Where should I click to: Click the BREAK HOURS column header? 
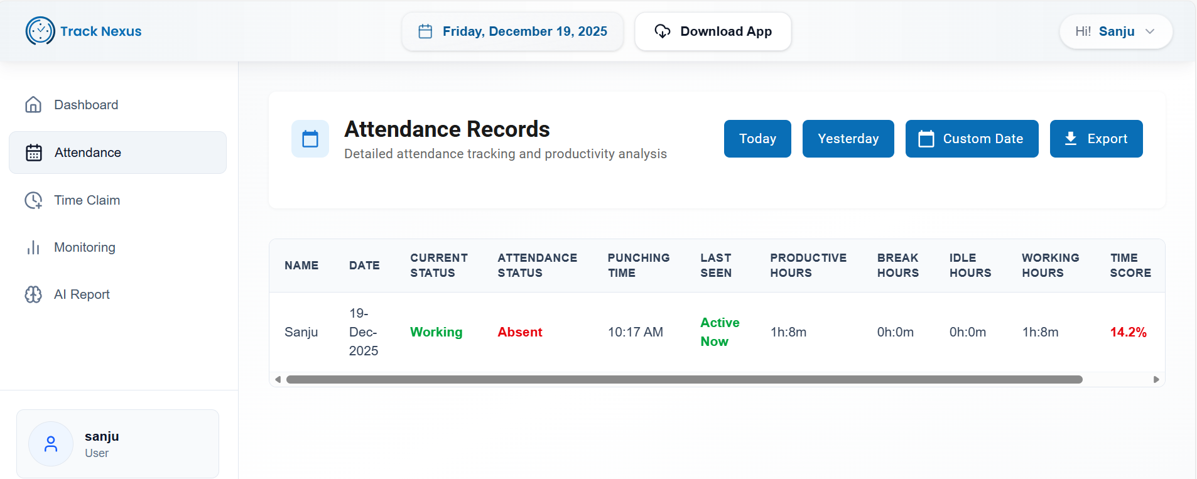pyautogui.click(x=898, y=266)
